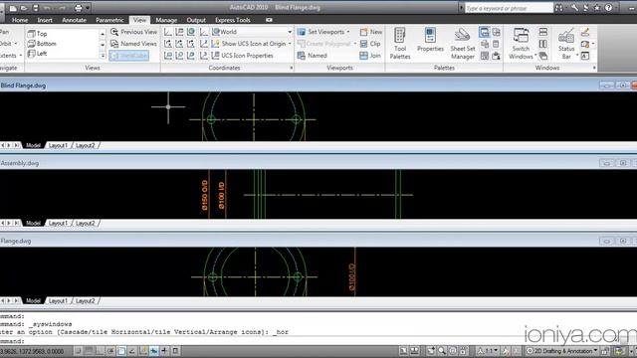
Task: Click the Communication Center satellite icon
Action: click(x=586, y=8)
